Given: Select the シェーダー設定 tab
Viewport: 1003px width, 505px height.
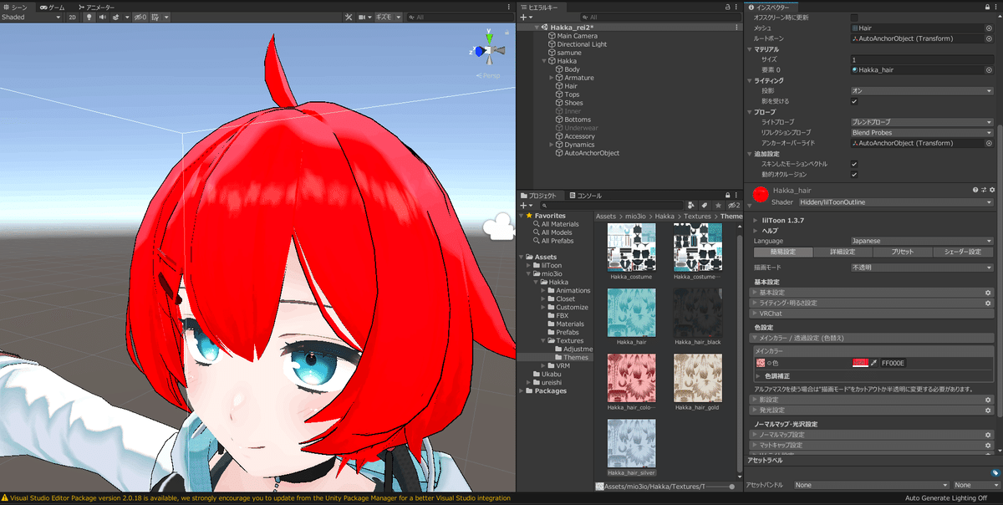Looking at the screenshot, I should click(963, 252).
